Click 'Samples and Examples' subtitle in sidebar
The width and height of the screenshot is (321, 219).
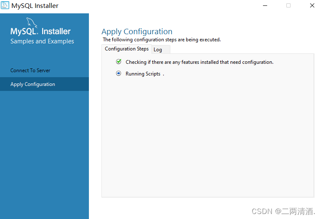click(x=42, y=41)
